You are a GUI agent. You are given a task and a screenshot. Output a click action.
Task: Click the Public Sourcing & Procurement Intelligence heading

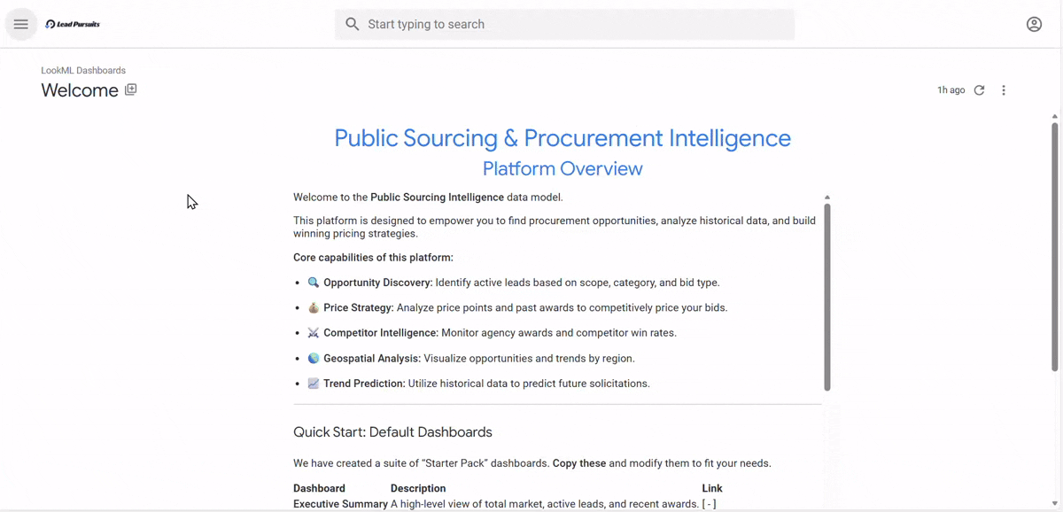tap(563, 138)
